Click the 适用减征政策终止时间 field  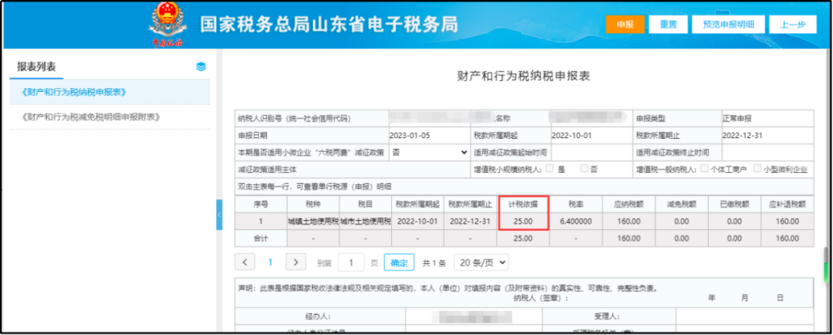click(767, 153)
